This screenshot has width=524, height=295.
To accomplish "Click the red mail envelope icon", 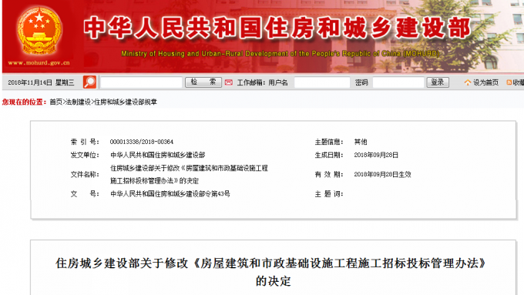I will (229, 82).
